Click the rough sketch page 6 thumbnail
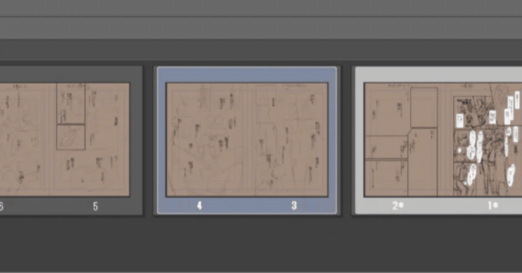 pyautogui.click(x=25, y=140)
